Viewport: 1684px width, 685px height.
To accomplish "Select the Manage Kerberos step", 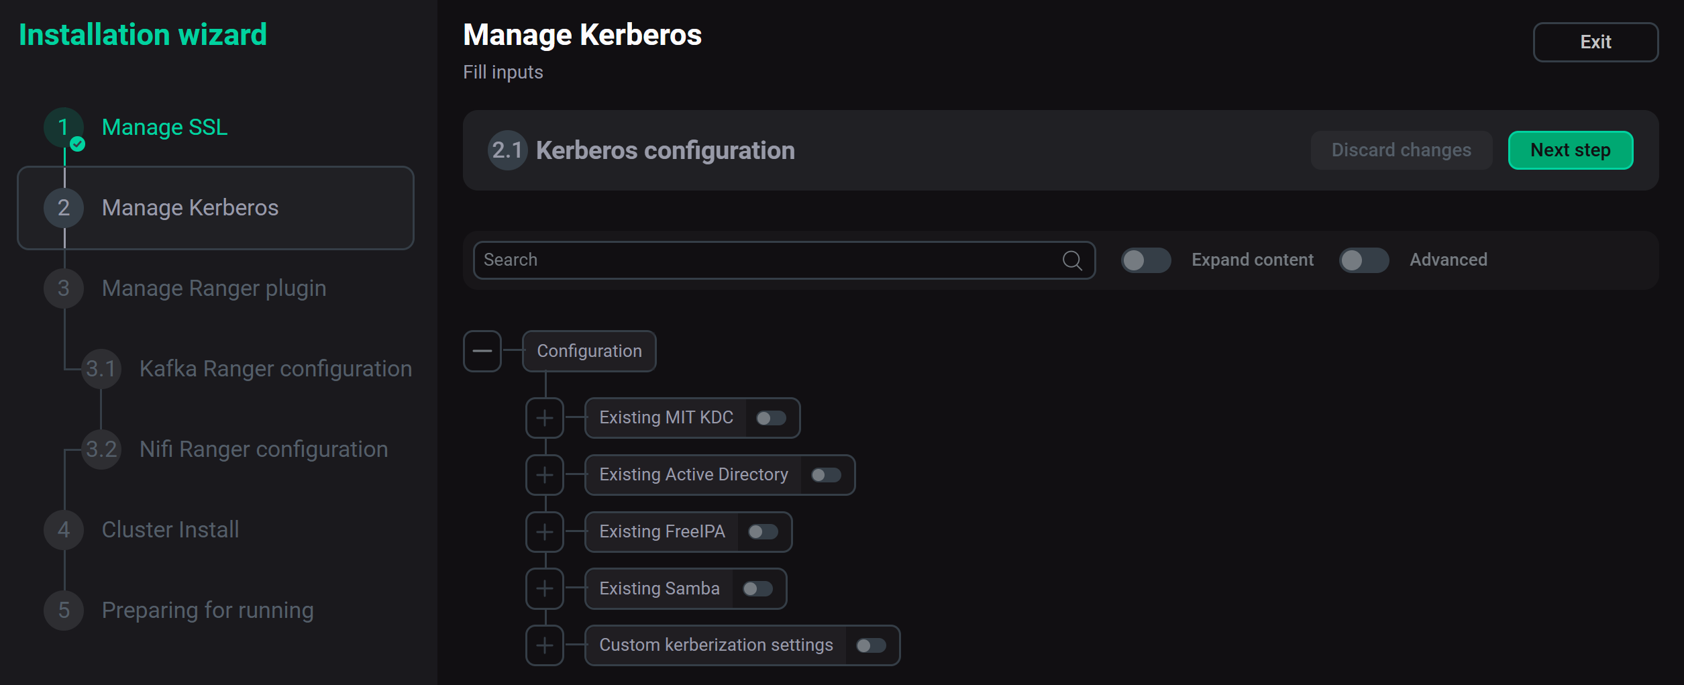I will 215,208.
